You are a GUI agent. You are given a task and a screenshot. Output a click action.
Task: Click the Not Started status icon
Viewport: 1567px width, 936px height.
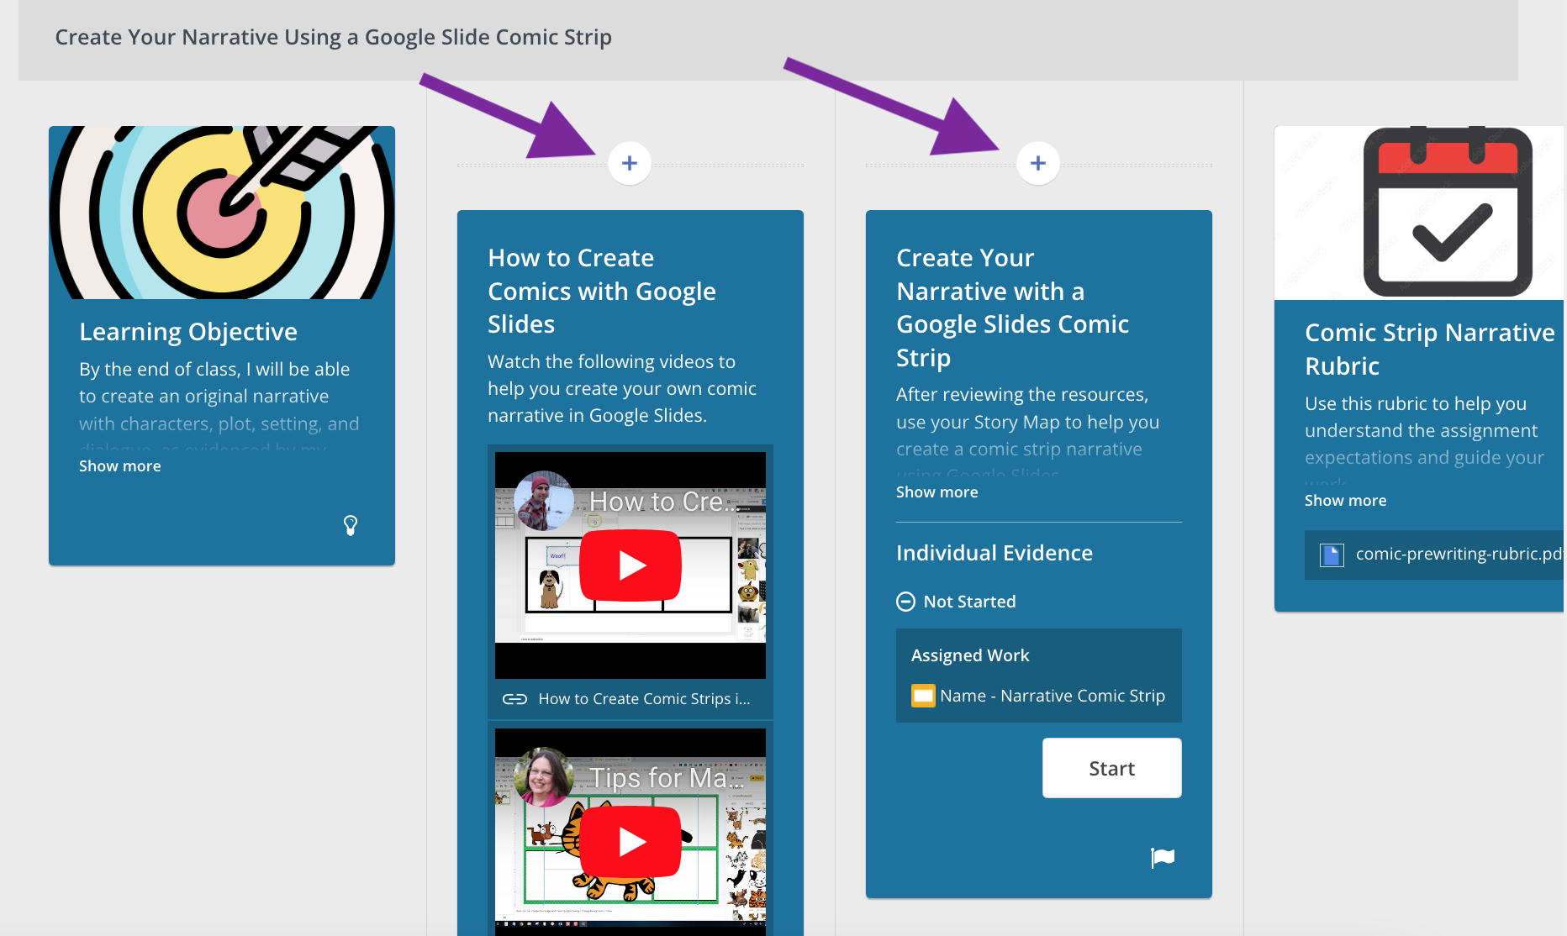pyautogui.click(x=905, y=602)
